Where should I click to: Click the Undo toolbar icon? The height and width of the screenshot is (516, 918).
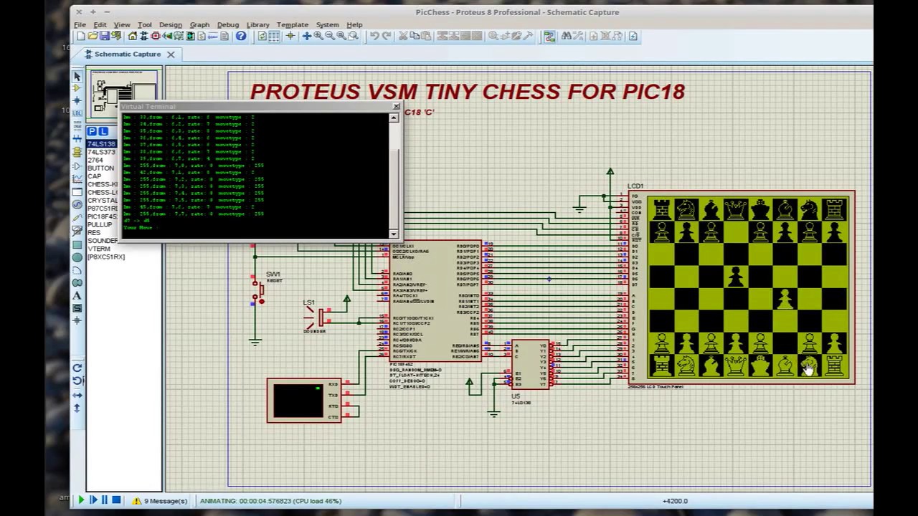[374, 37]
